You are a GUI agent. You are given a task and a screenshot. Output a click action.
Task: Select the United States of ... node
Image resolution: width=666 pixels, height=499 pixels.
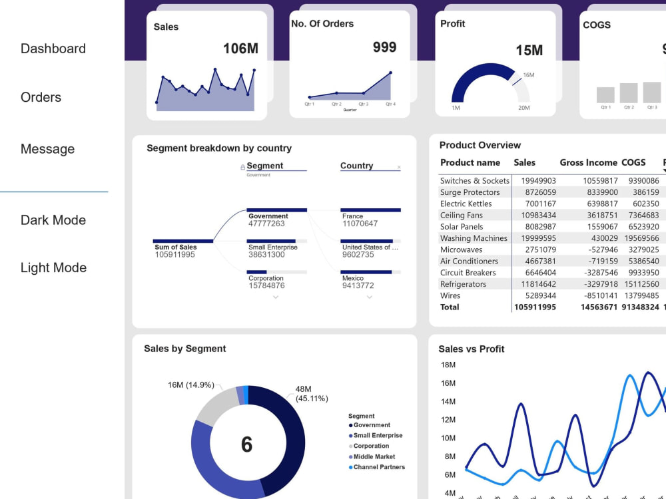tap(370, 249)
